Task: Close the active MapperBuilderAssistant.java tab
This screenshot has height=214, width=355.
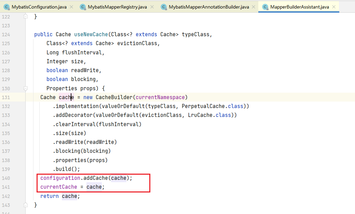Action: pos(334,7)
